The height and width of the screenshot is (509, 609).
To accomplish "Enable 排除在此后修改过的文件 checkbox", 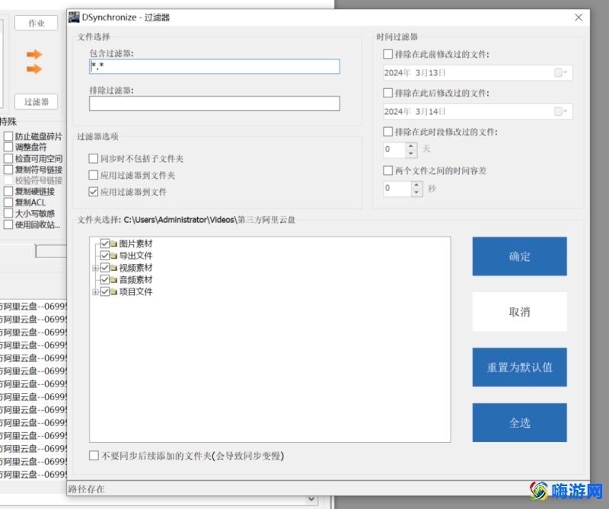I will click(x=387, y=93).
